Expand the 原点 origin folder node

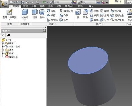click(x=2, y=50)
